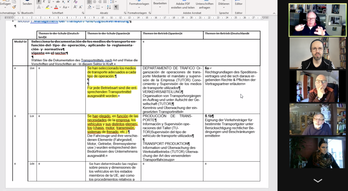Click the borders grid icon

point(98,7)
